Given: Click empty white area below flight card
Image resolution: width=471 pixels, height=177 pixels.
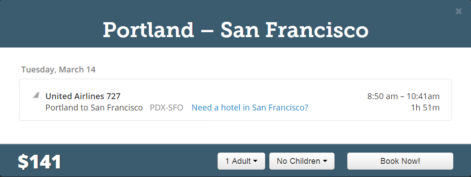Looking at the screenshot, I should click(236, 132).
